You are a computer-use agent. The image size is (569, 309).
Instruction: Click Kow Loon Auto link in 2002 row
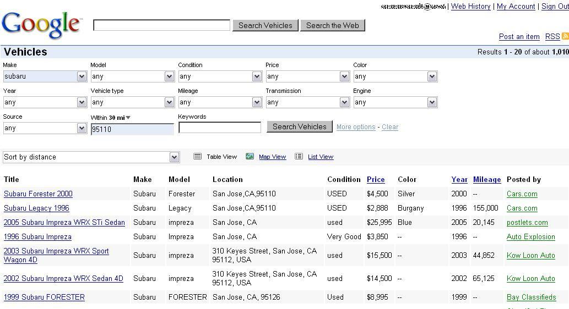pos(531,279)
